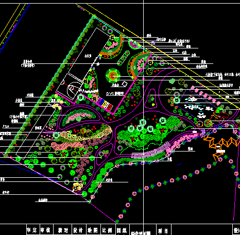This screenshot has height=235, width=240.
Task: Click the 审核 cell in the title block
Action: [x=46, y=229]
